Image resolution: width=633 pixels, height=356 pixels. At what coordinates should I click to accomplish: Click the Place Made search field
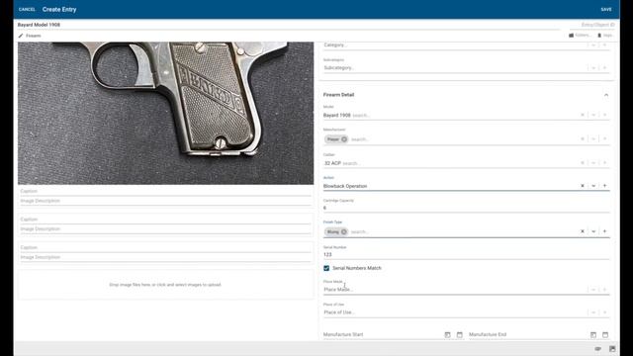click(x=454, y=290)
